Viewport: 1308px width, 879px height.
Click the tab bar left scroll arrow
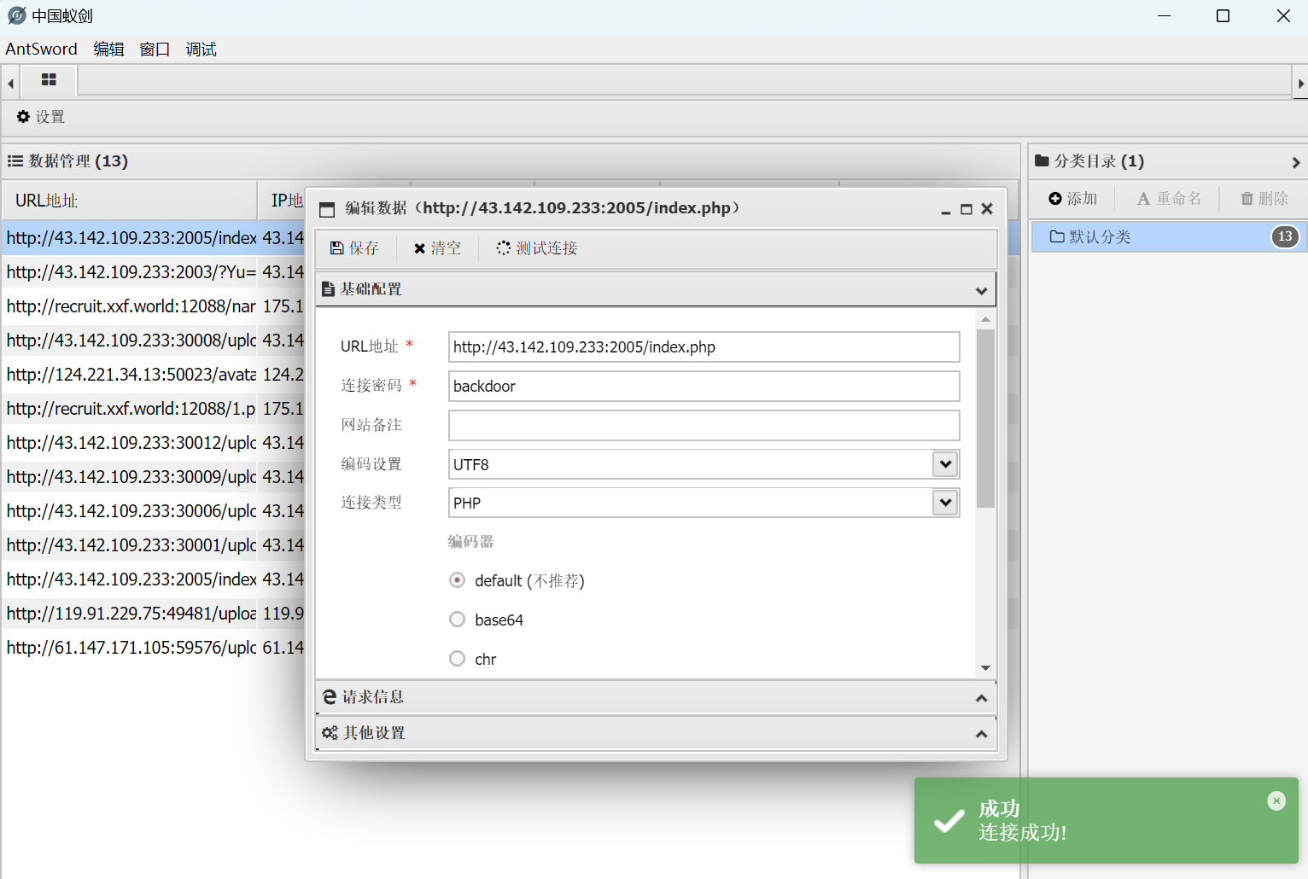coord(10,84)
